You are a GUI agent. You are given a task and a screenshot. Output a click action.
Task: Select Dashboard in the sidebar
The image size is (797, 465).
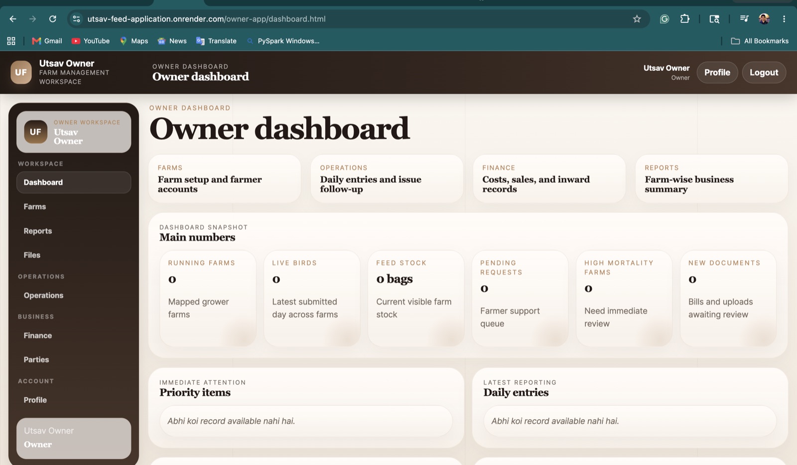(x=74, y=182)
